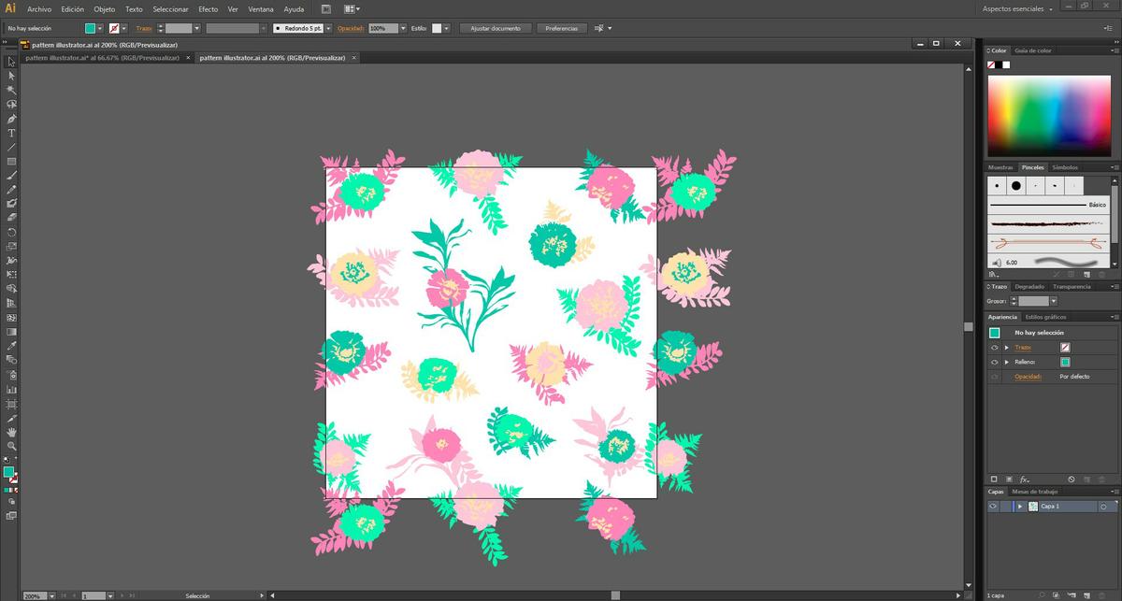Choose the Type tool
1122x601 pixels.
tap(11, 134)
